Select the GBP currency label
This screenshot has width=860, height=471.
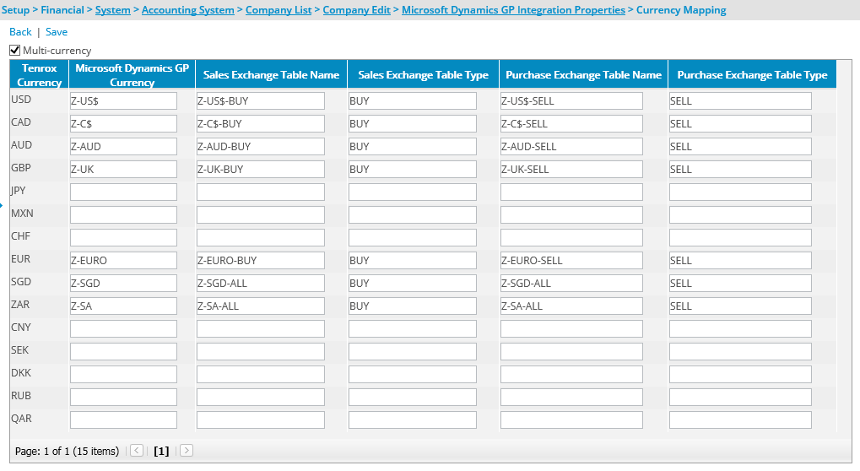coord(21,168)
